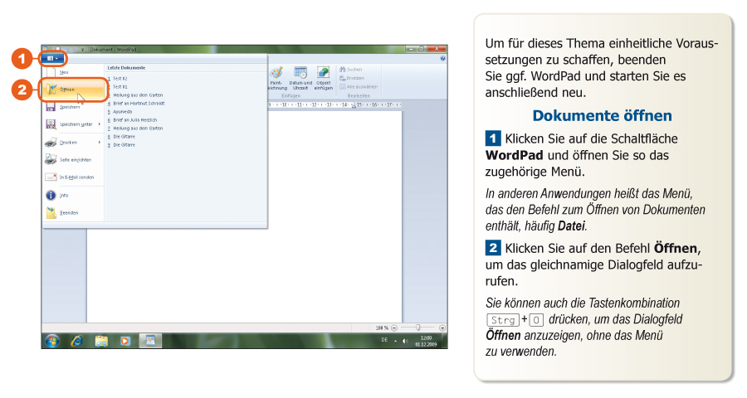This screenshot has width=747, height=398.
Task: Click the zoom slider handle
Action: pos(417,328)
